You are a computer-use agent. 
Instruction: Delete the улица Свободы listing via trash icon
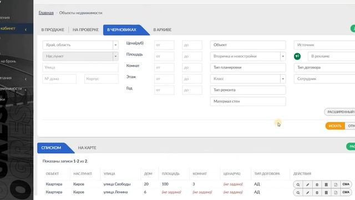(317, 184)
